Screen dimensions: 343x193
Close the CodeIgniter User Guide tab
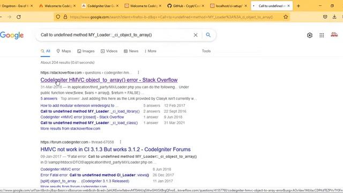coord(117,6)
